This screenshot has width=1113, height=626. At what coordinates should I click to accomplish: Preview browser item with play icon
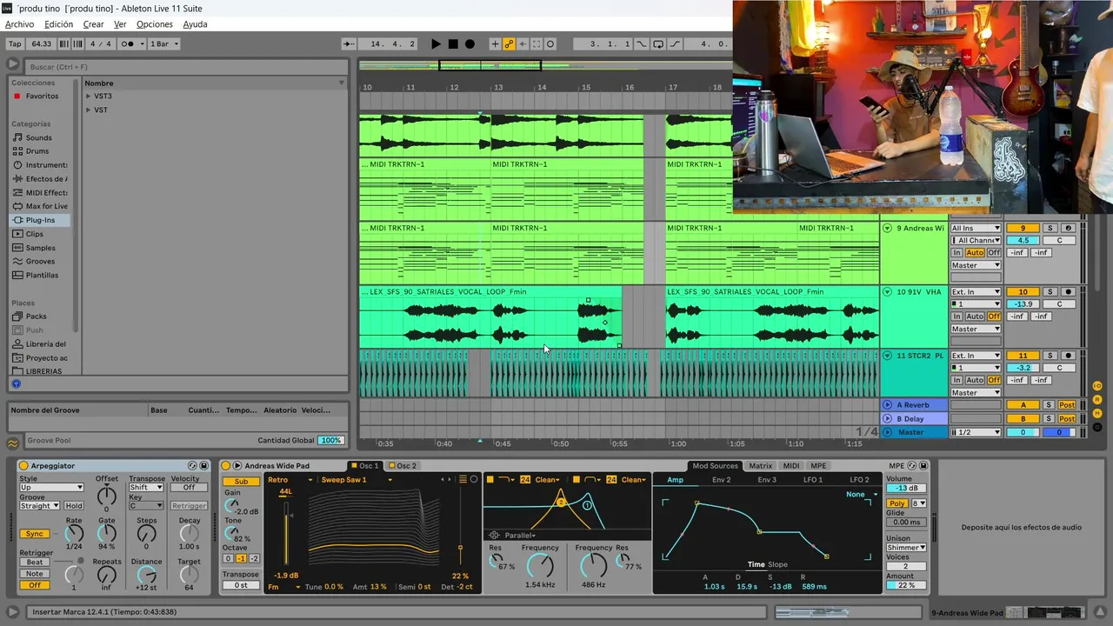pos(12,64)
